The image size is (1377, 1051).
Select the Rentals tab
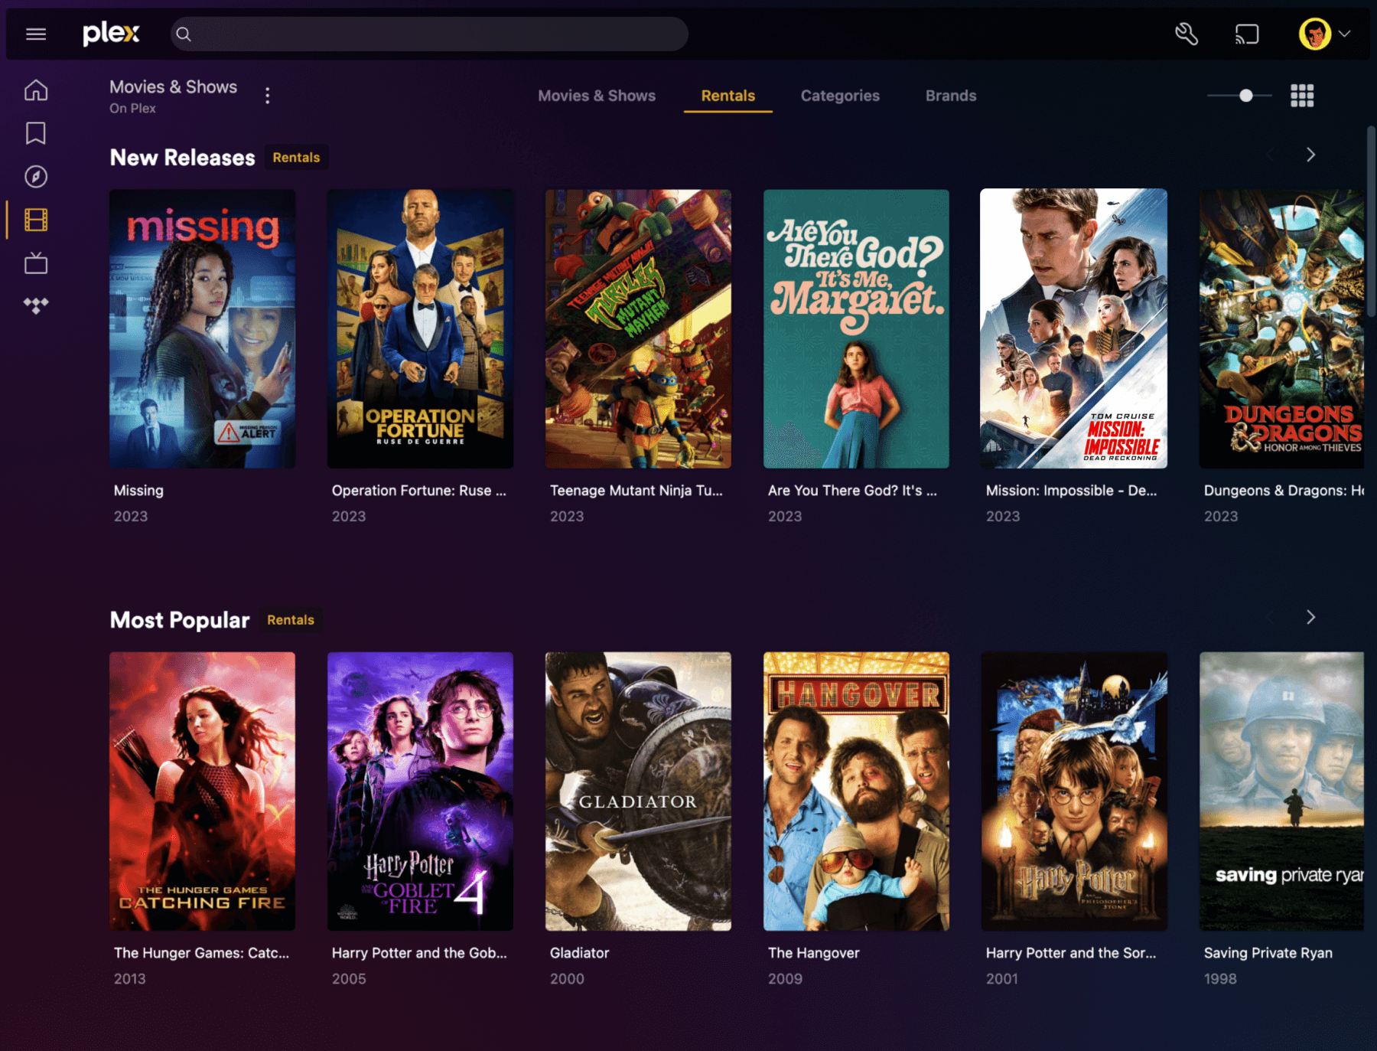(728, 96)
